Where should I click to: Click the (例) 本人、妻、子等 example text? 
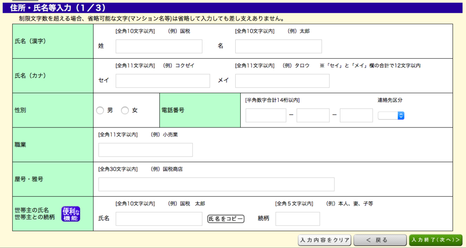tap(349, 203)
